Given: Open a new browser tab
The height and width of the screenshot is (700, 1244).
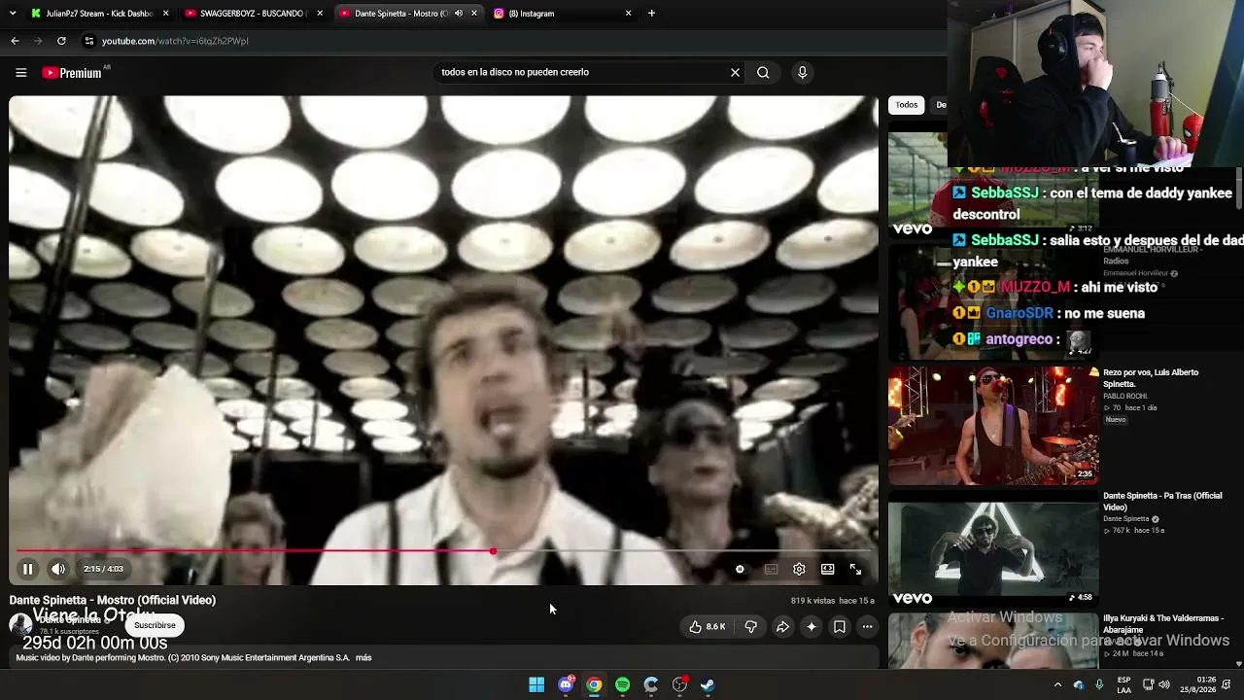Looking at the screenshot, I should 651,14.
